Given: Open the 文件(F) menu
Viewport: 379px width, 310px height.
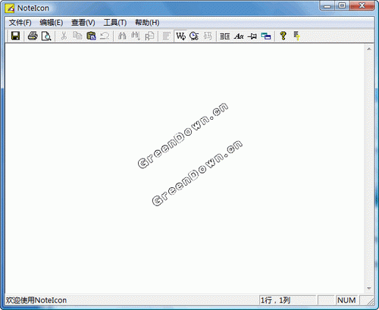Looking at the screenshot, I should (x=20, y=23).
